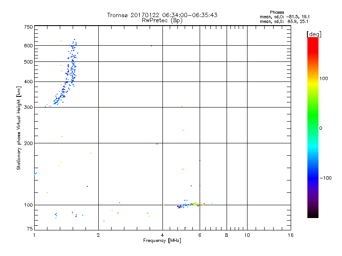Click the "750" height axis tick label
342x256 pixels.
click(x=28, y=27)
